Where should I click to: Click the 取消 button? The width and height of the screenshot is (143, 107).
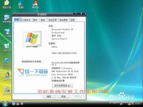(x=63, y=97)
